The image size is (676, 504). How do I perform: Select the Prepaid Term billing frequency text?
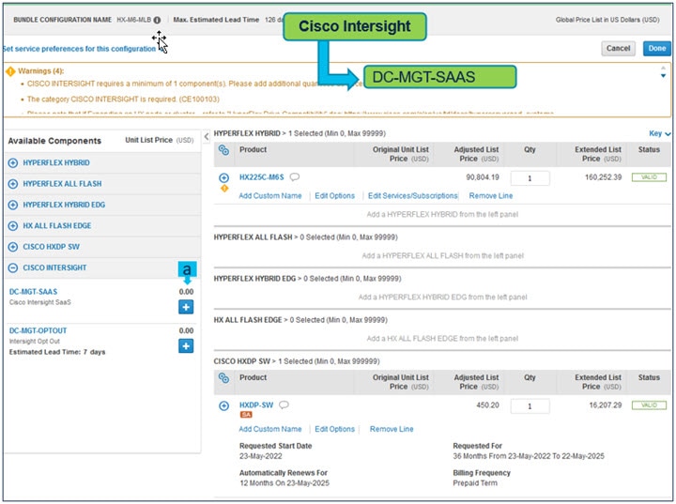point(475,482)
